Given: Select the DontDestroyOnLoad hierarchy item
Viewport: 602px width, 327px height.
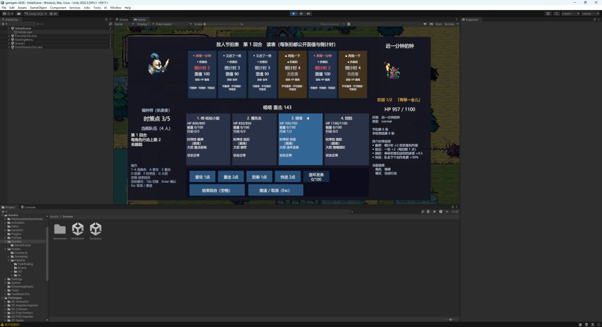Looking at the screenshot, I should point(28,47).
